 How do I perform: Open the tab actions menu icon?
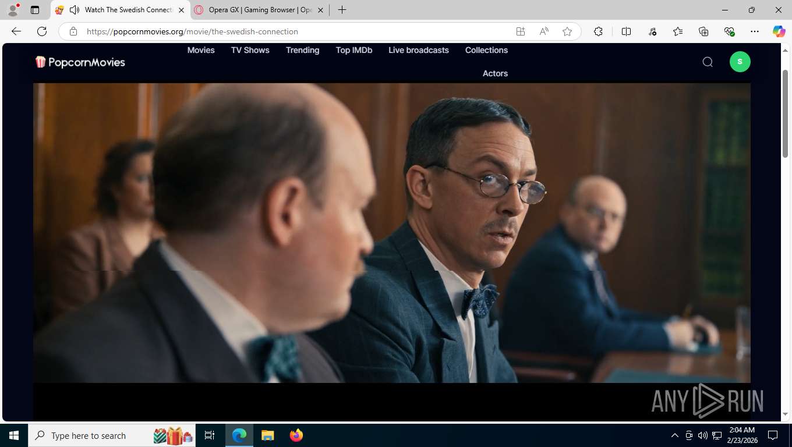pyautogui.click(x=35, y=10)
